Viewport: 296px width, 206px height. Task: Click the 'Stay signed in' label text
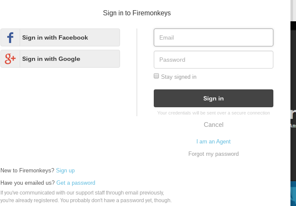pos(179,77)
